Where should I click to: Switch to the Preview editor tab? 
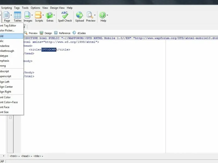31,33
